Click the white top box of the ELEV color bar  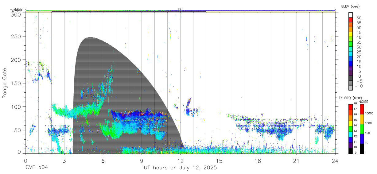point(350,15)
